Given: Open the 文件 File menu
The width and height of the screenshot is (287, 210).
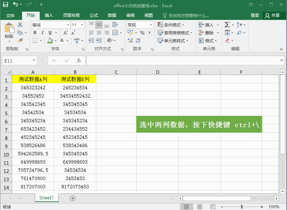Looking at the screenshot, I should point(10,16).
